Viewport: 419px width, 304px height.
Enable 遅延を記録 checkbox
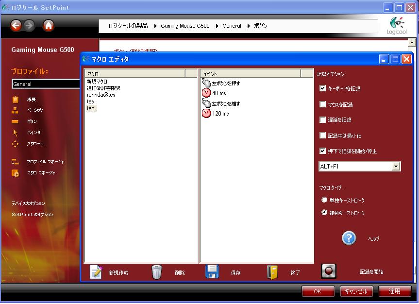(322, 119)
